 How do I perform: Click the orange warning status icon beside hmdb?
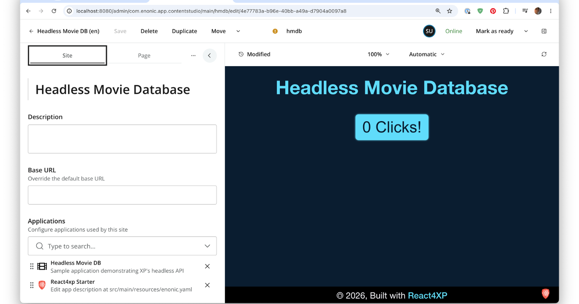click(275, 31)
